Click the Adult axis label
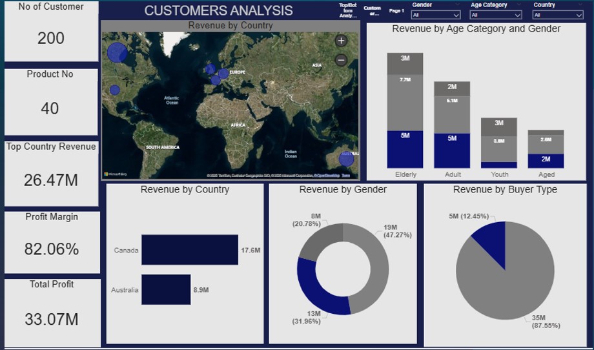Screen dimensions: 594x350 pyautogui.click(x=453, y=174)
